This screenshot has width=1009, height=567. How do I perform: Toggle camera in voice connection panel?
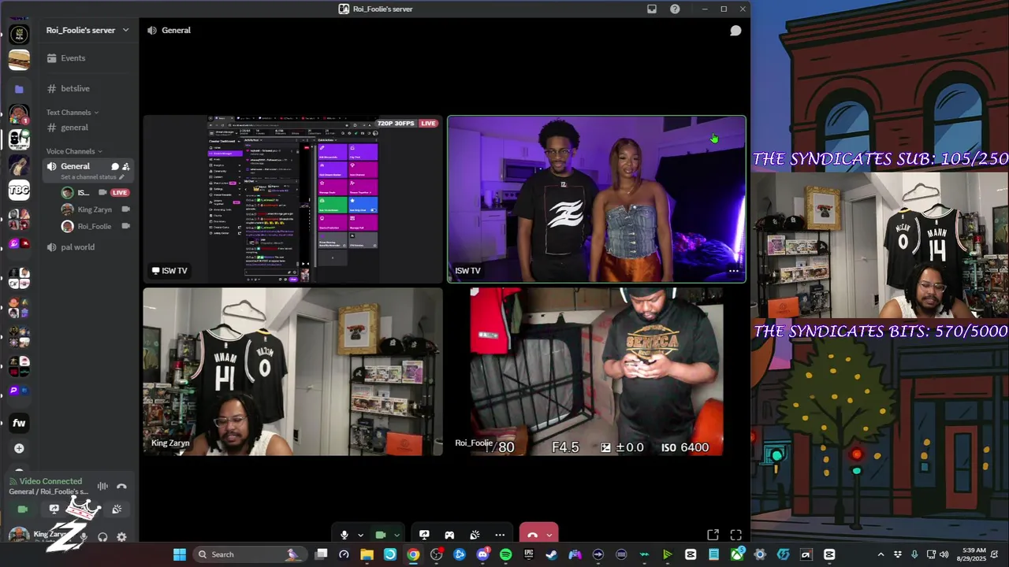point(23,510)
